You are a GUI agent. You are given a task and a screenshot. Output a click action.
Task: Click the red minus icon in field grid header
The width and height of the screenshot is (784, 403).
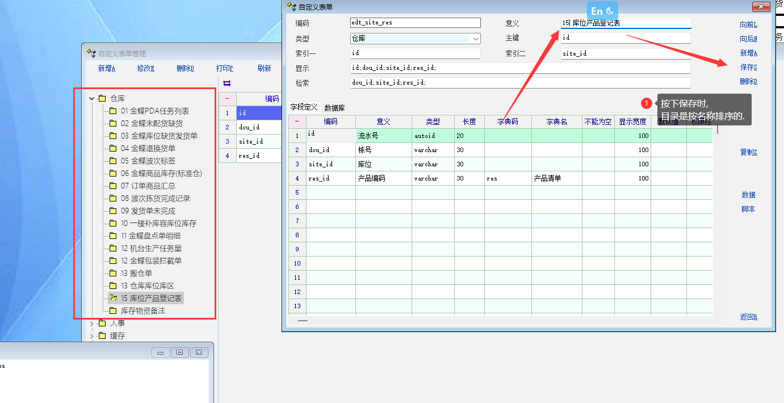(297, 122)
